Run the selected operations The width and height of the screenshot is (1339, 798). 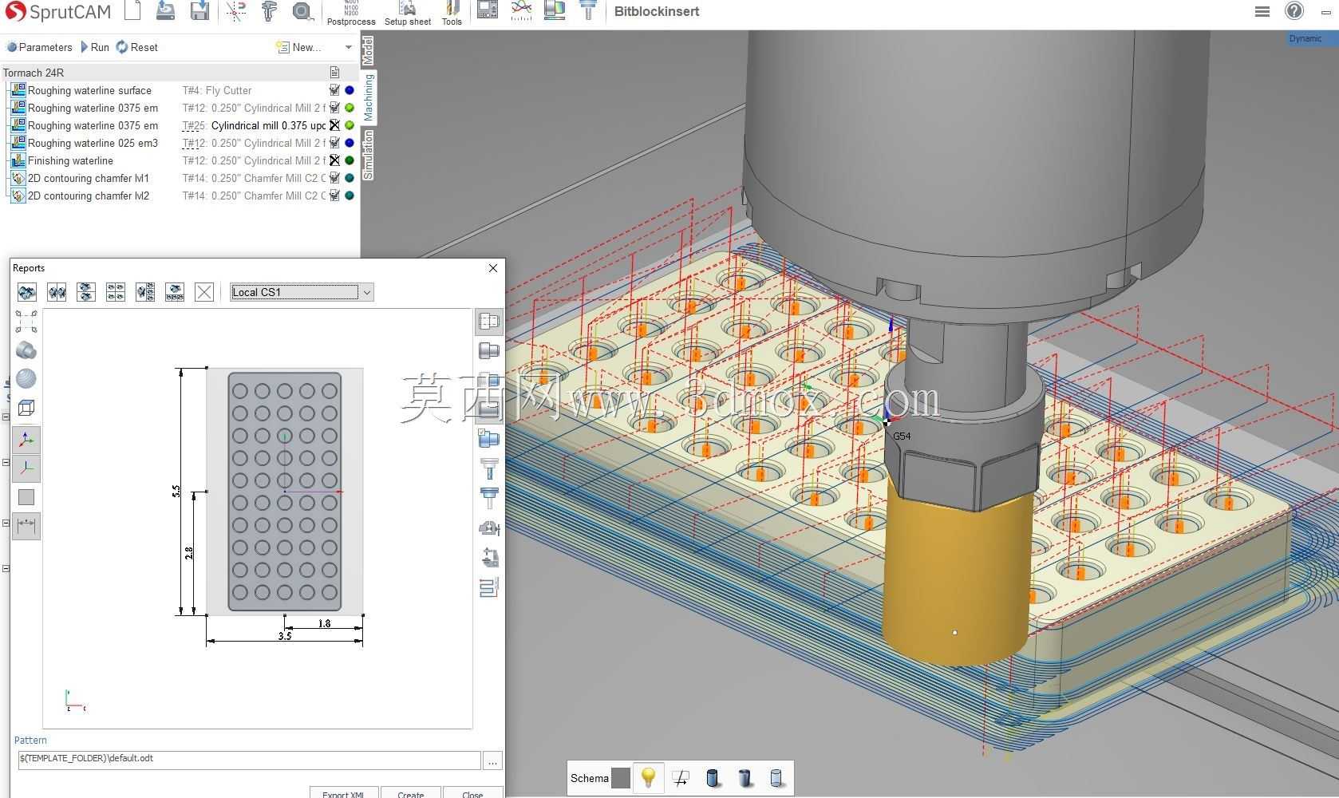point(95,47)
